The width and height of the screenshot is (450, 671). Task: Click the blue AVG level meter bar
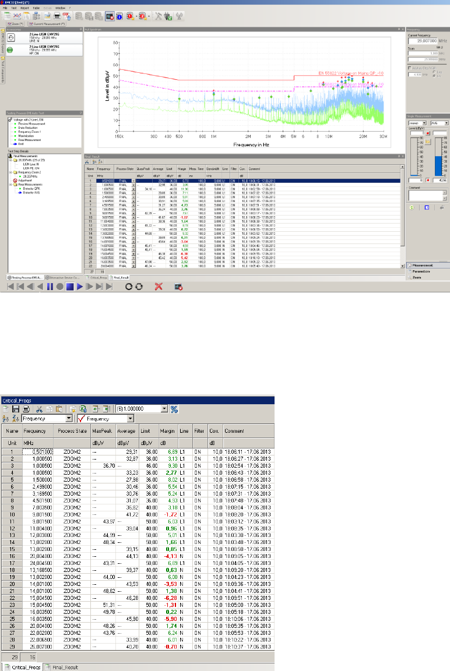(x=438, y=166)
